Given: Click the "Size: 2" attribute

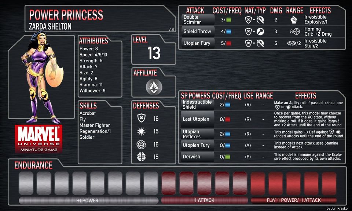Looking at the screenshot, I should tap(86, 73).
